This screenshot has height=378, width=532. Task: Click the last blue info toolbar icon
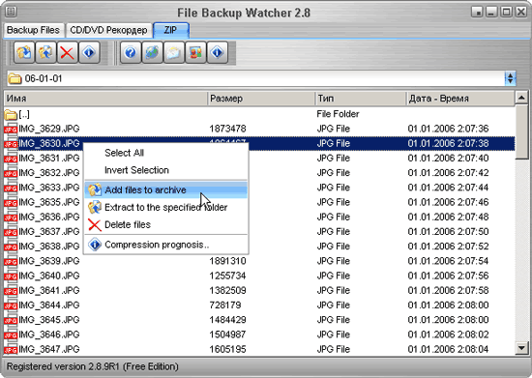click(x=217, y=52)
